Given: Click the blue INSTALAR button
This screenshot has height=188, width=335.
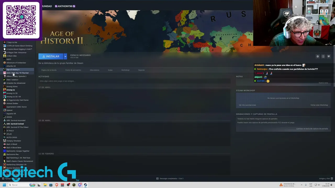Looking at the screenshot, I should pyautogui.click(x=51, y=56).
